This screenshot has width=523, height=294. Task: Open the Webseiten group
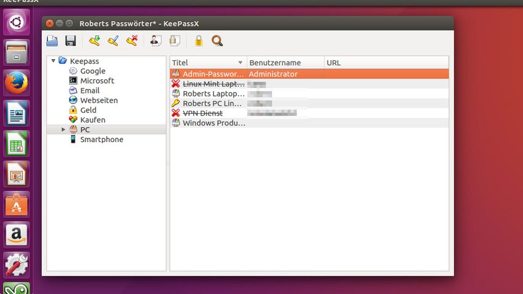pyautogui.click(x=98, y=100)
